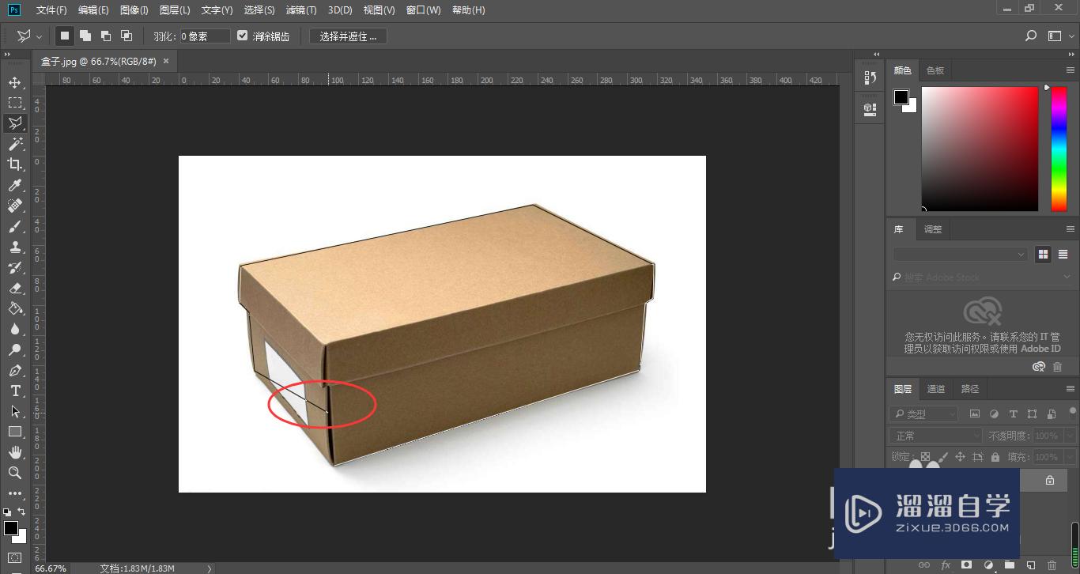Select the Hand tool
This screenshot has width=1080, height=574.
click(x=15, y=452)
